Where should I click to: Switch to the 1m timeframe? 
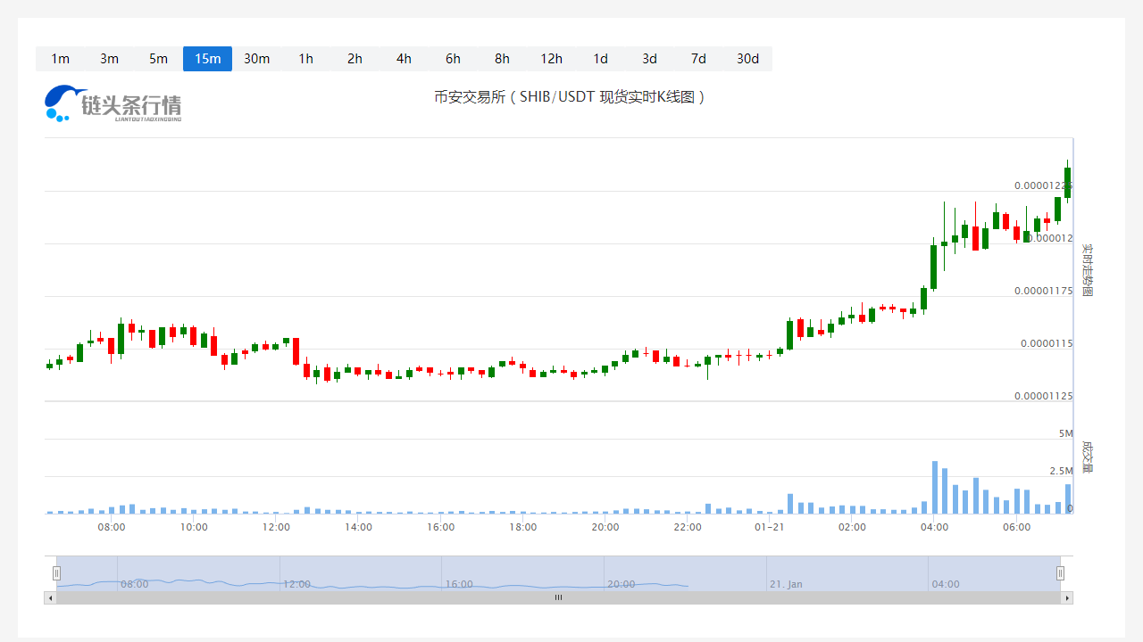60,59
